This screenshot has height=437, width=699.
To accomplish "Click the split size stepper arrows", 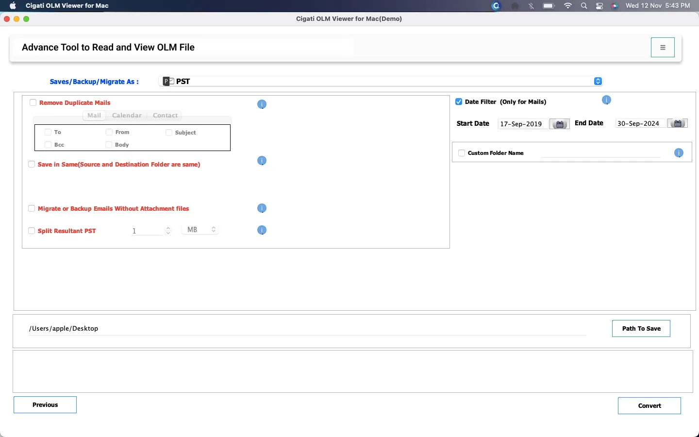I will click(x=168, y=230).
